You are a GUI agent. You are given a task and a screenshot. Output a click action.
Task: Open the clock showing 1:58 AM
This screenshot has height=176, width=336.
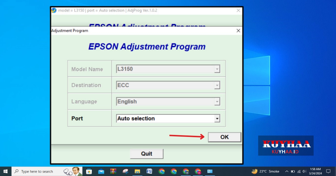coord(315,171)
